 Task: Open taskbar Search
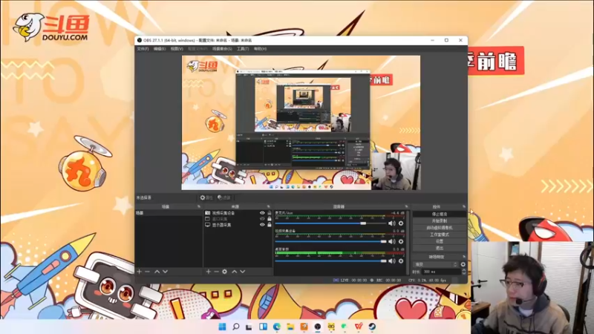(x=235, y=327)
